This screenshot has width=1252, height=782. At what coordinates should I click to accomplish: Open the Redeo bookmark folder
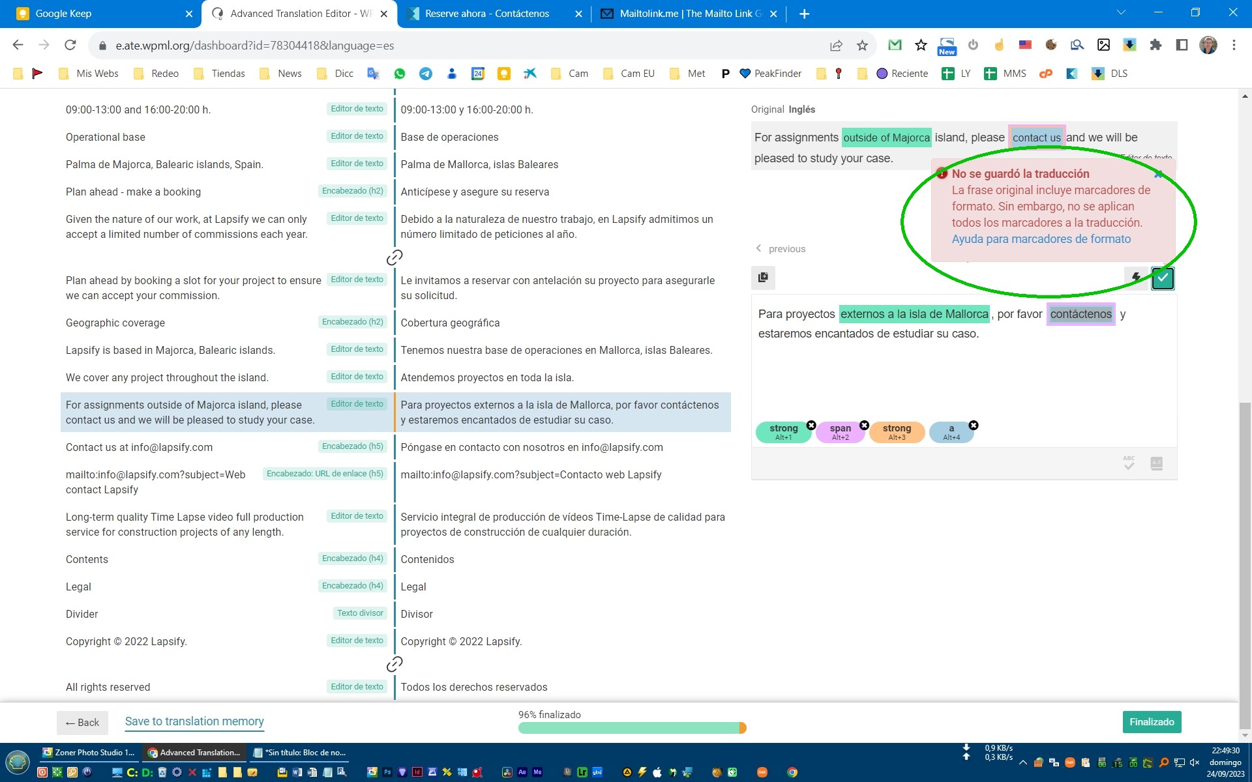156,74
